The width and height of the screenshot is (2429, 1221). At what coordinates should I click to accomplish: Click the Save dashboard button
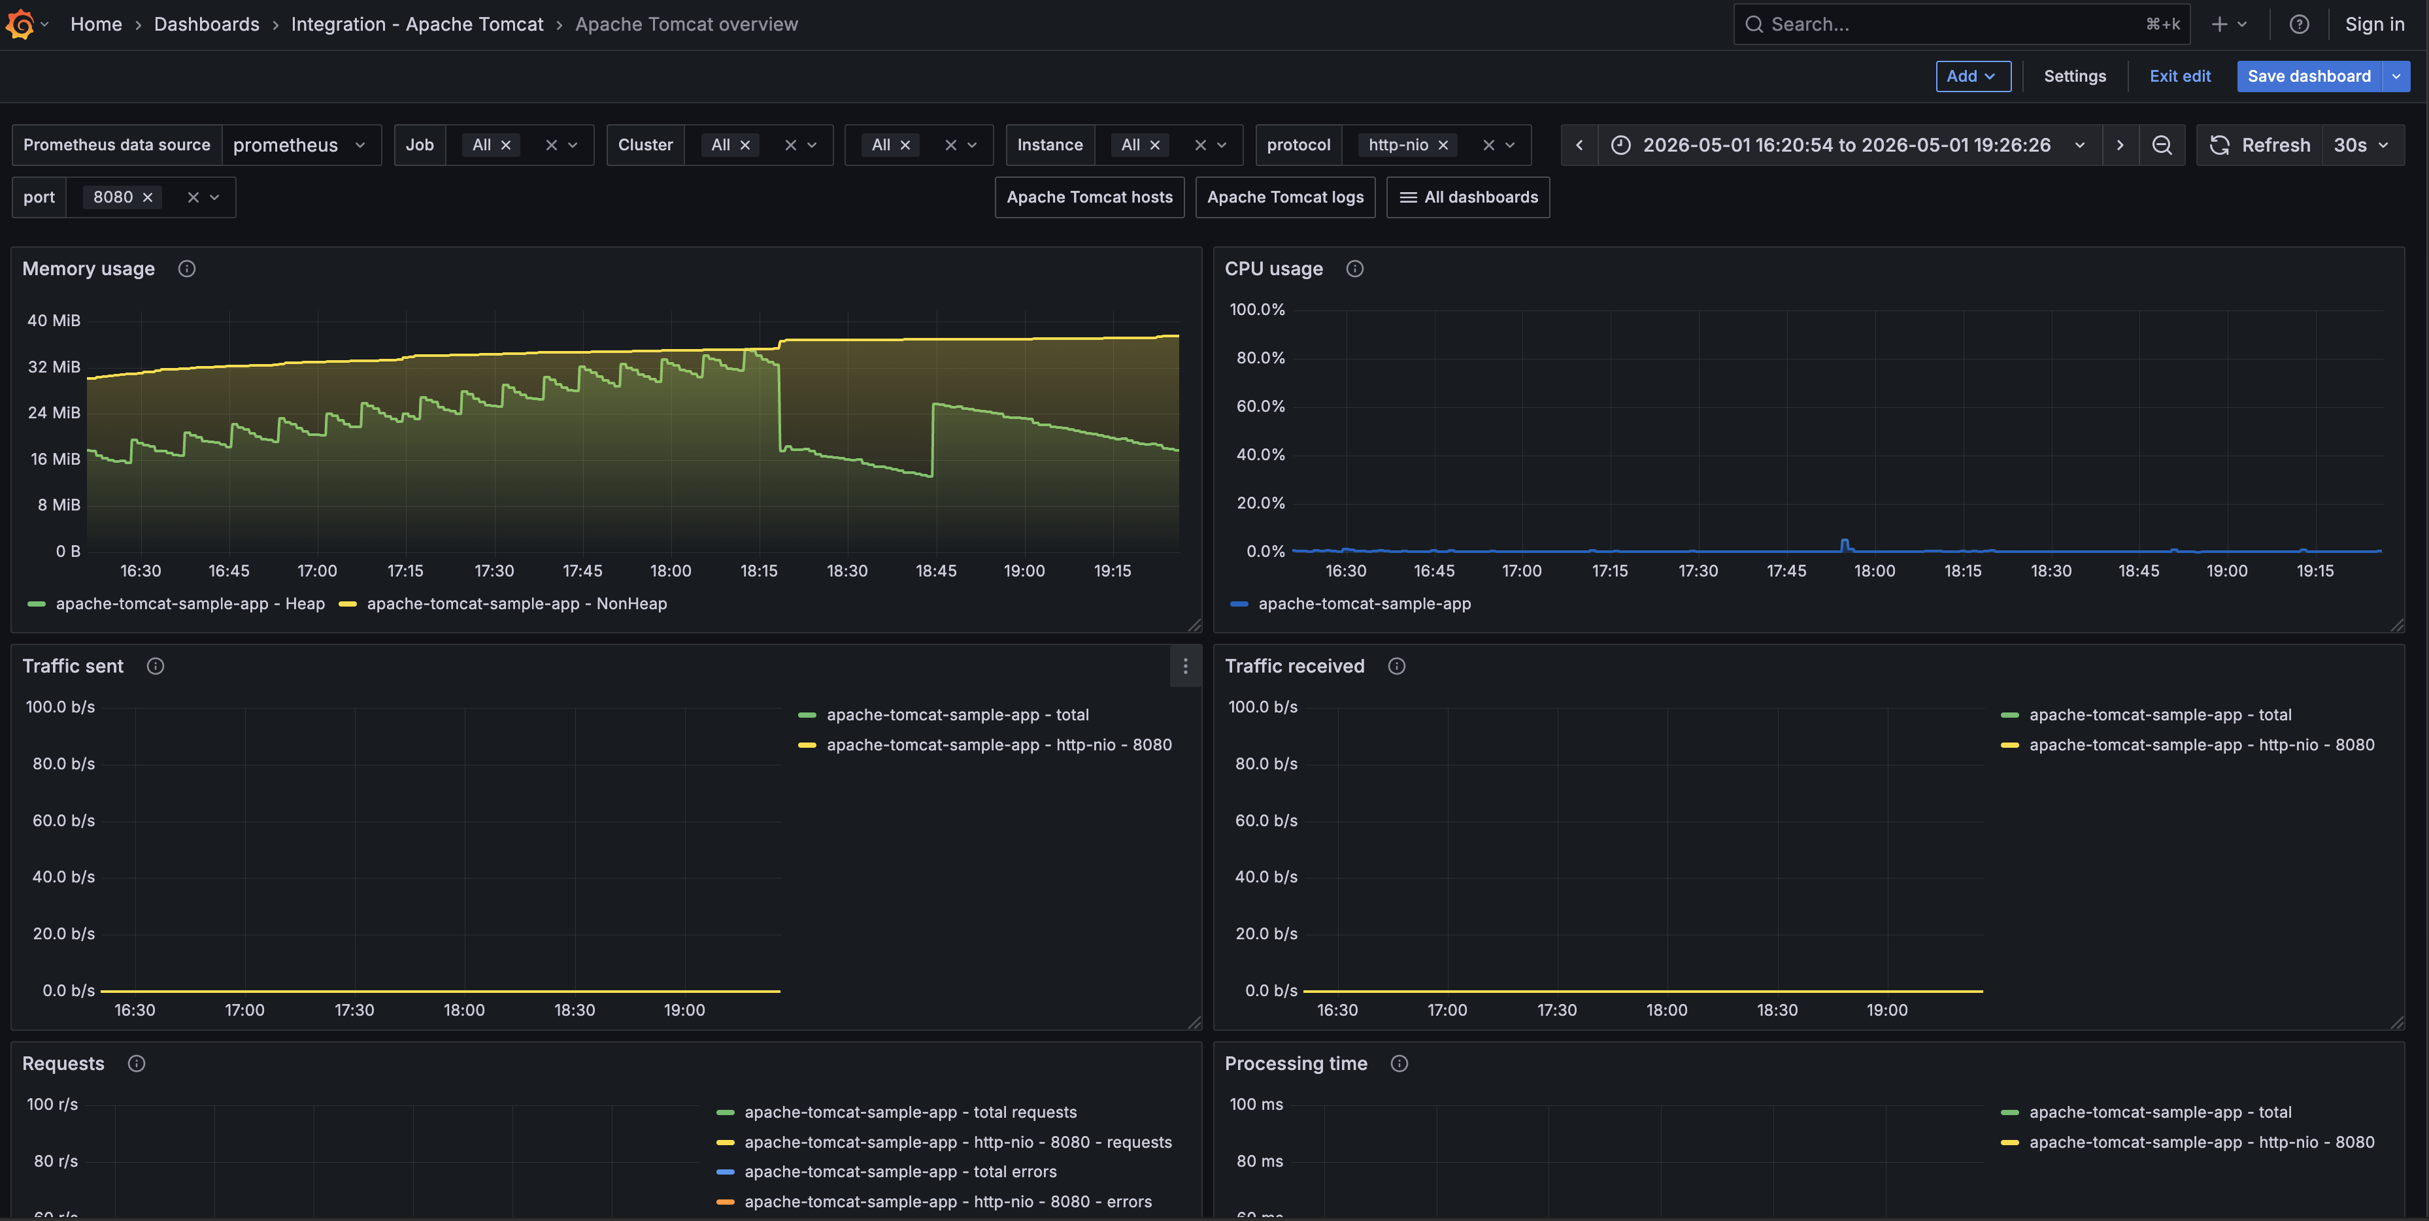click(2309, 76)
